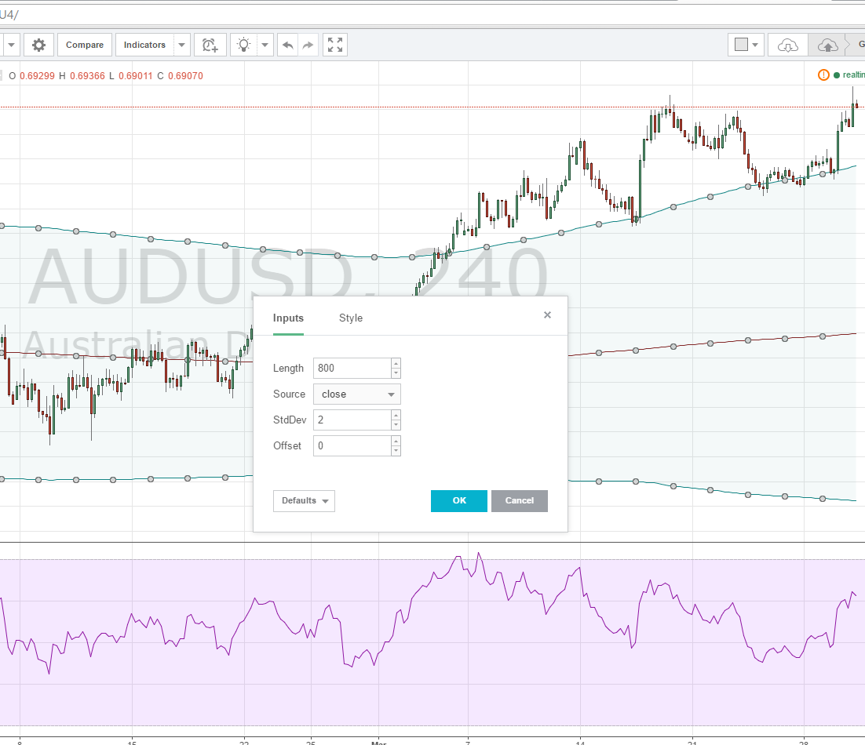Expand the Indicators dropdown arrow
865x745 pixels.
point(182,45)
